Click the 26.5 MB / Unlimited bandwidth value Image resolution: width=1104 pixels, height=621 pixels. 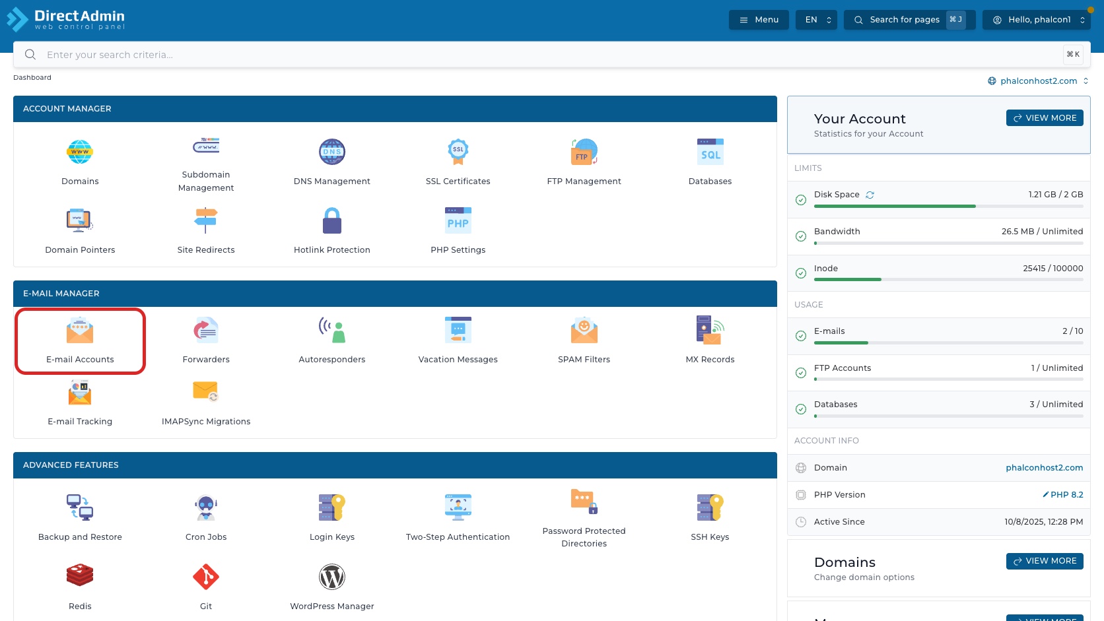[x=1042, y=232]
